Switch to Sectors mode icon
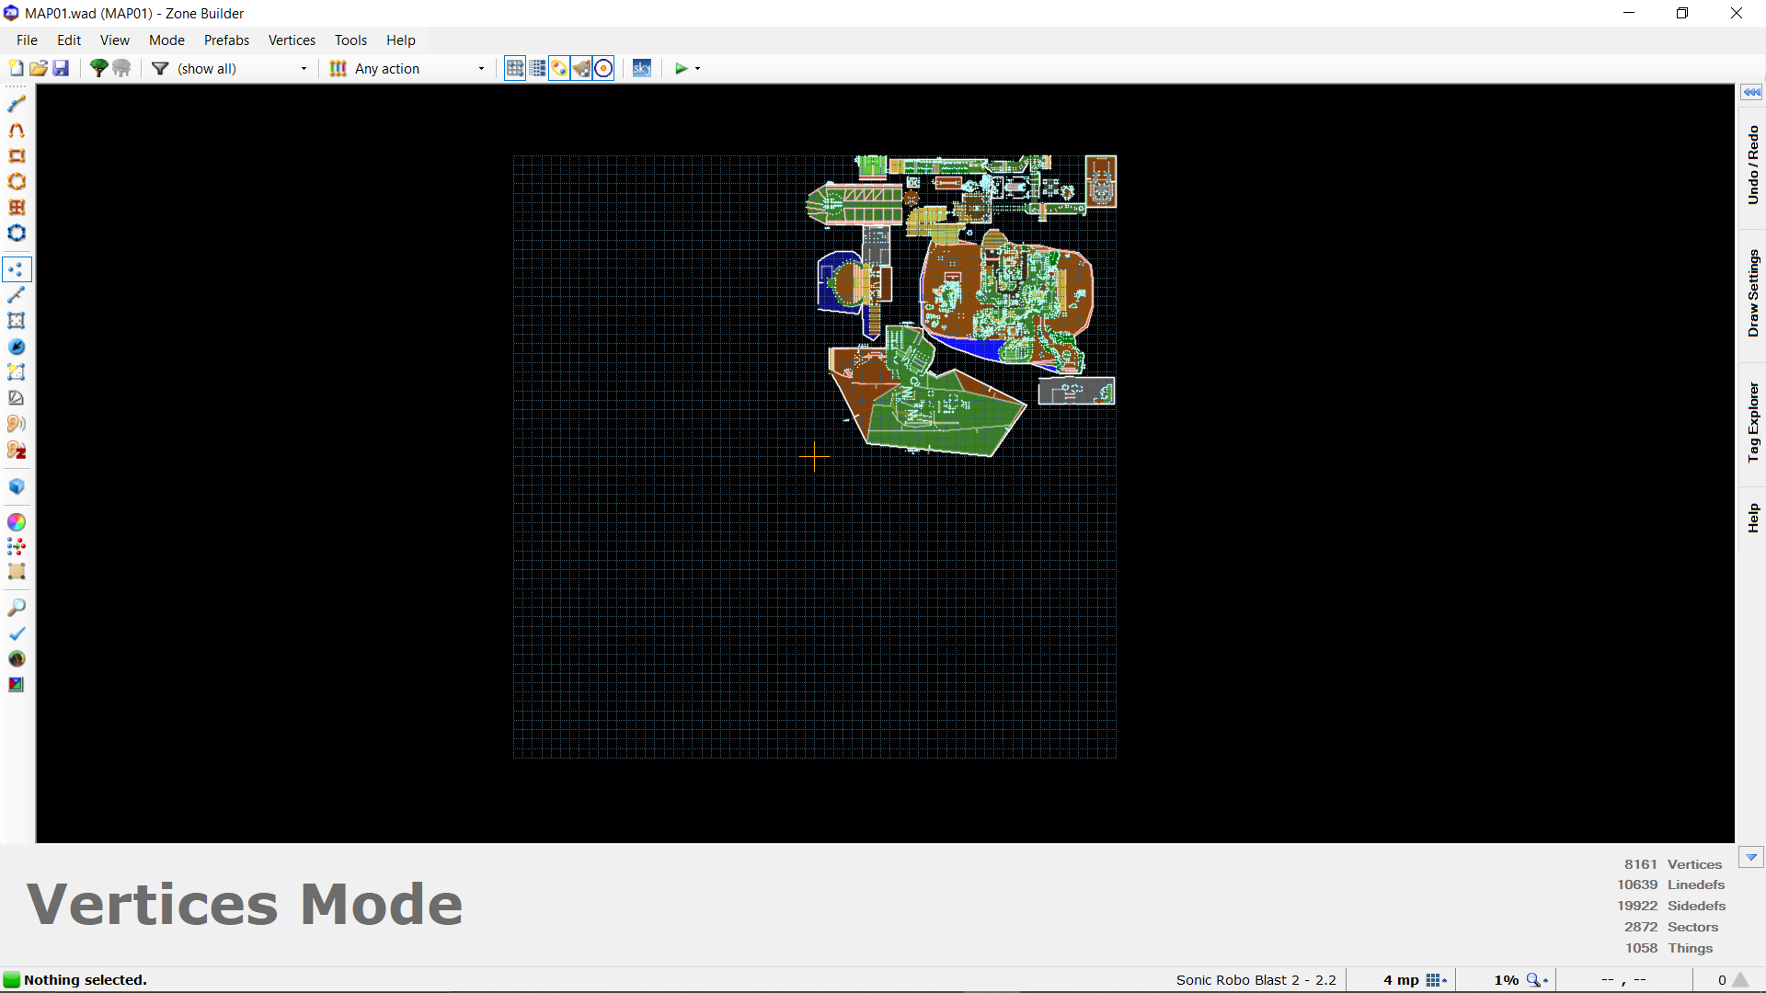 tap(17, 321)
